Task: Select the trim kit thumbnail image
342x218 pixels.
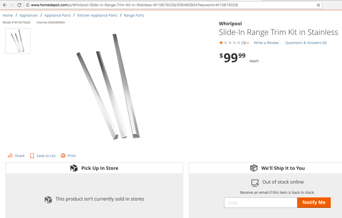Action: 18,41
